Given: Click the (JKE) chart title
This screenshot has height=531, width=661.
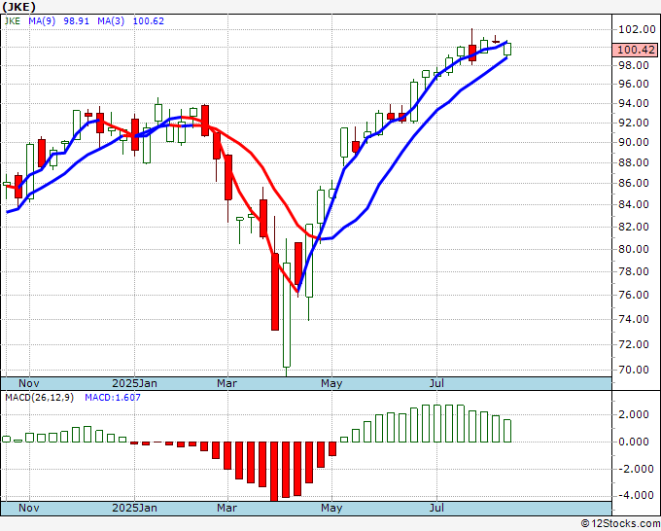Looking at the screenshot, I should click(x=19, y=7).
